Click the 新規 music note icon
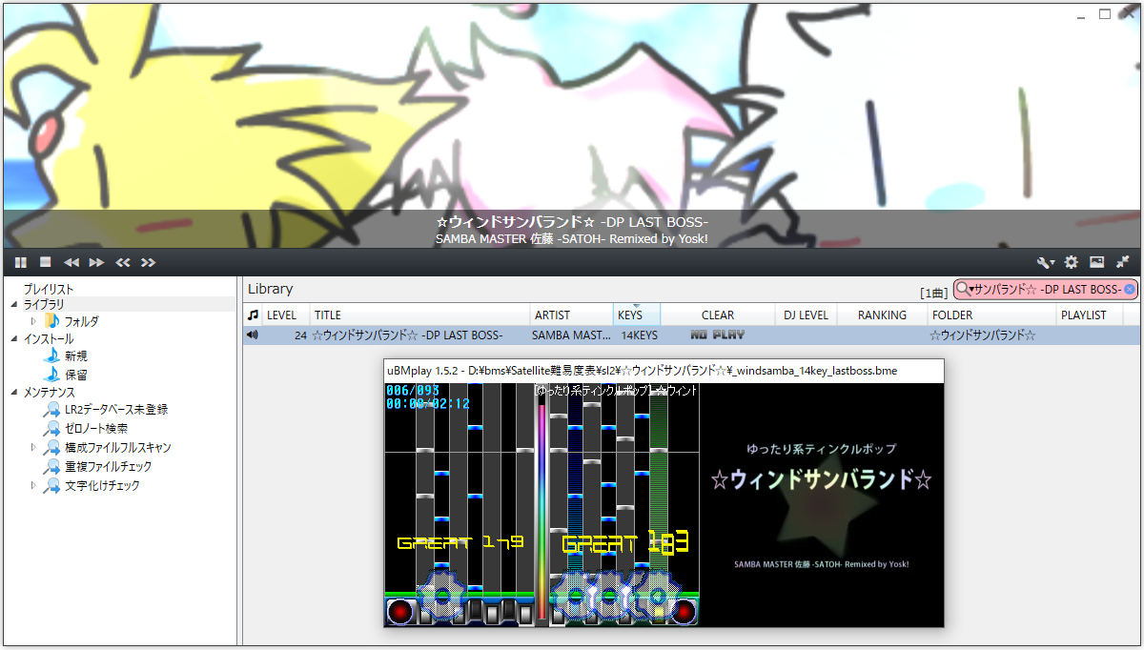Image resolution: width=1144 pixels, height=650 pixels. coord(51,355)
